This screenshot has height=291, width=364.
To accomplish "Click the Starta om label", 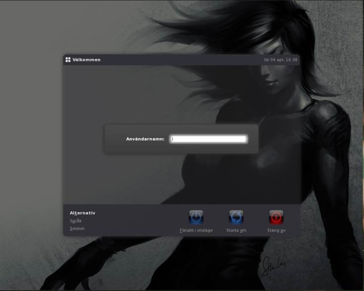I will [x=236, y=231].
